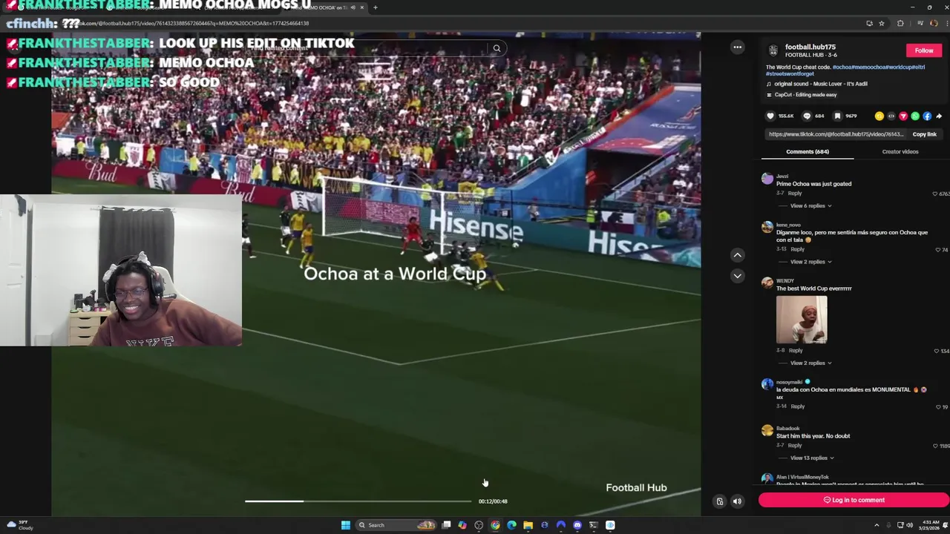Click the search magnifier in the video overlay
This screenshot has height=534, width=950.
coord(497,49)
